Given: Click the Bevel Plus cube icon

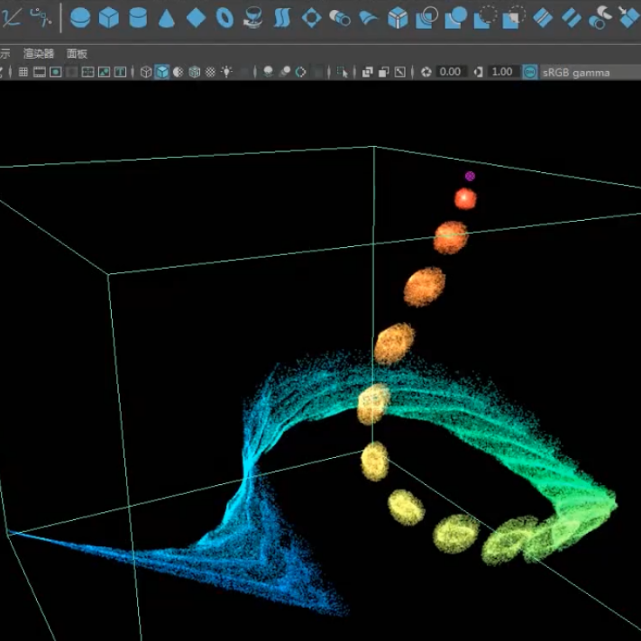Looking at the screenshot, I should coord(398,18).
